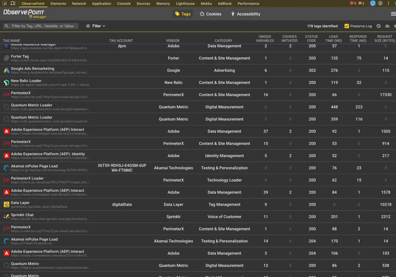This screenshot has height=277, width=396.
Task: Clear the tag log with ban icon
Action: pyautogui.click(x=379, y=26)
